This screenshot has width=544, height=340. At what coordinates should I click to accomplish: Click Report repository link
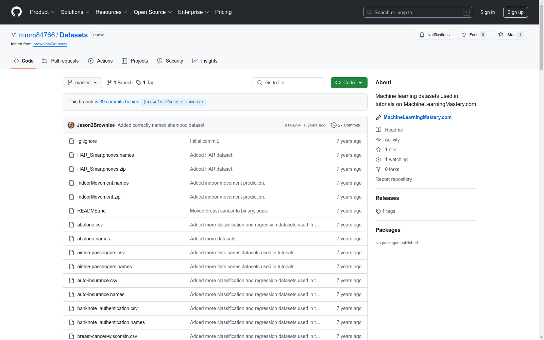point(394,179)
